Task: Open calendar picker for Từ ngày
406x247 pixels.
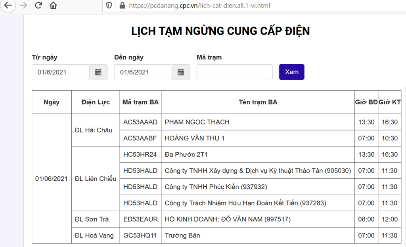Action: coord(98,72)
